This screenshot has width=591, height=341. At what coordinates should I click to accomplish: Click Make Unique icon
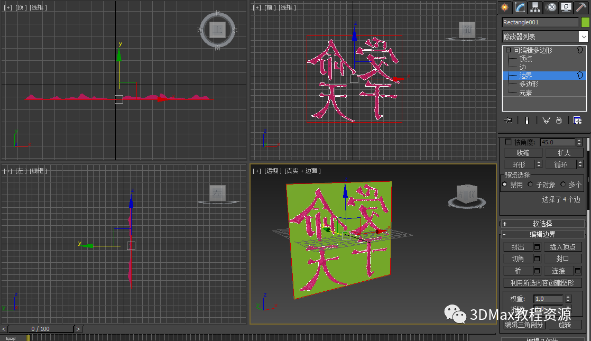(x=546, y=120)
